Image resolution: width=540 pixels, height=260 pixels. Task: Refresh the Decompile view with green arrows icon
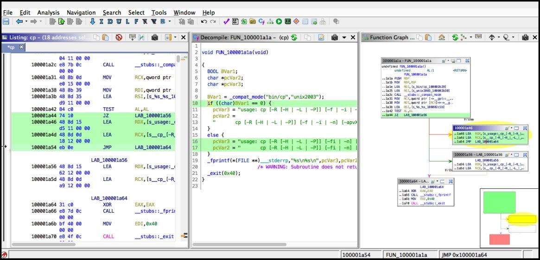[294, 37]
